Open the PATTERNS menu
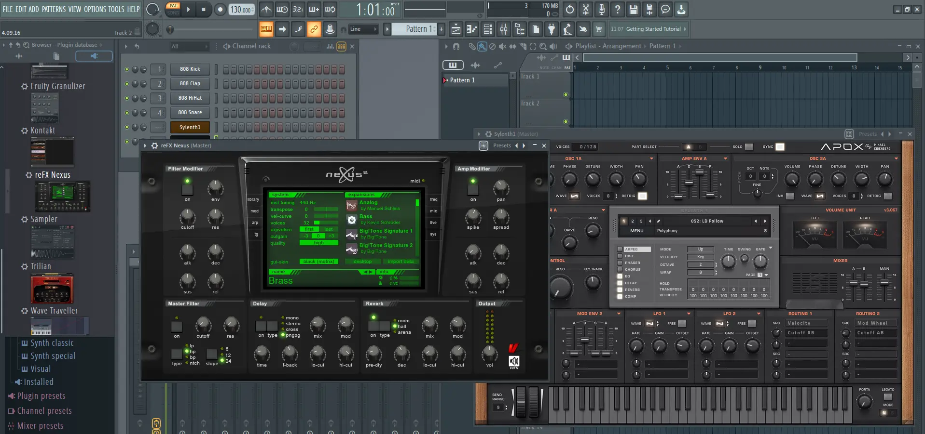 tap(53, 9)
